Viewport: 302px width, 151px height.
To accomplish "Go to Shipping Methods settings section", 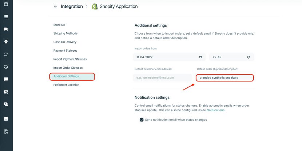I will tap(65, 33).
